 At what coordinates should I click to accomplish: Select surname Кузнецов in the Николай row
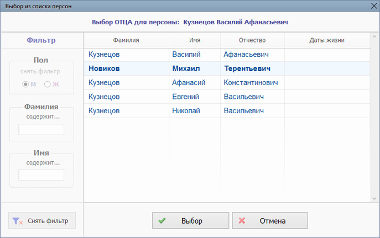click(104, 111)
